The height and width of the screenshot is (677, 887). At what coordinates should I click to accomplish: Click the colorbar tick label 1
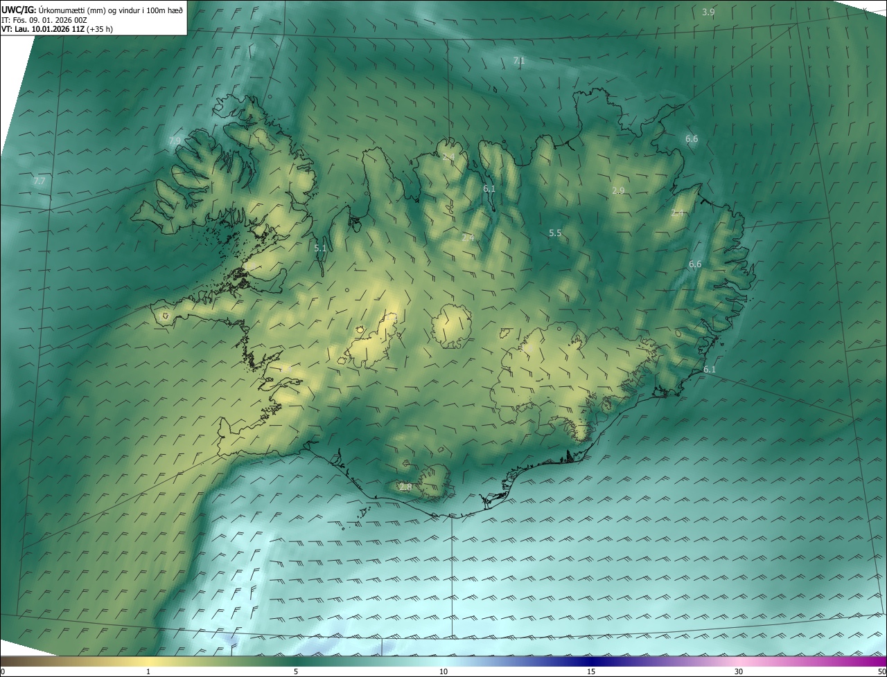coord(148,671)
